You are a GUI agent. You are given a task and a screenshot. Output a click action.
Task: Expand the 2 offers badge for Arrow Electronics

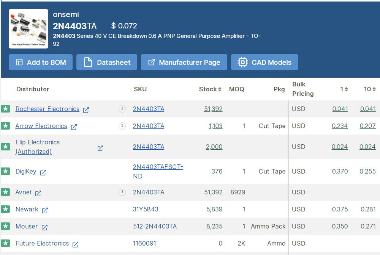122,126
